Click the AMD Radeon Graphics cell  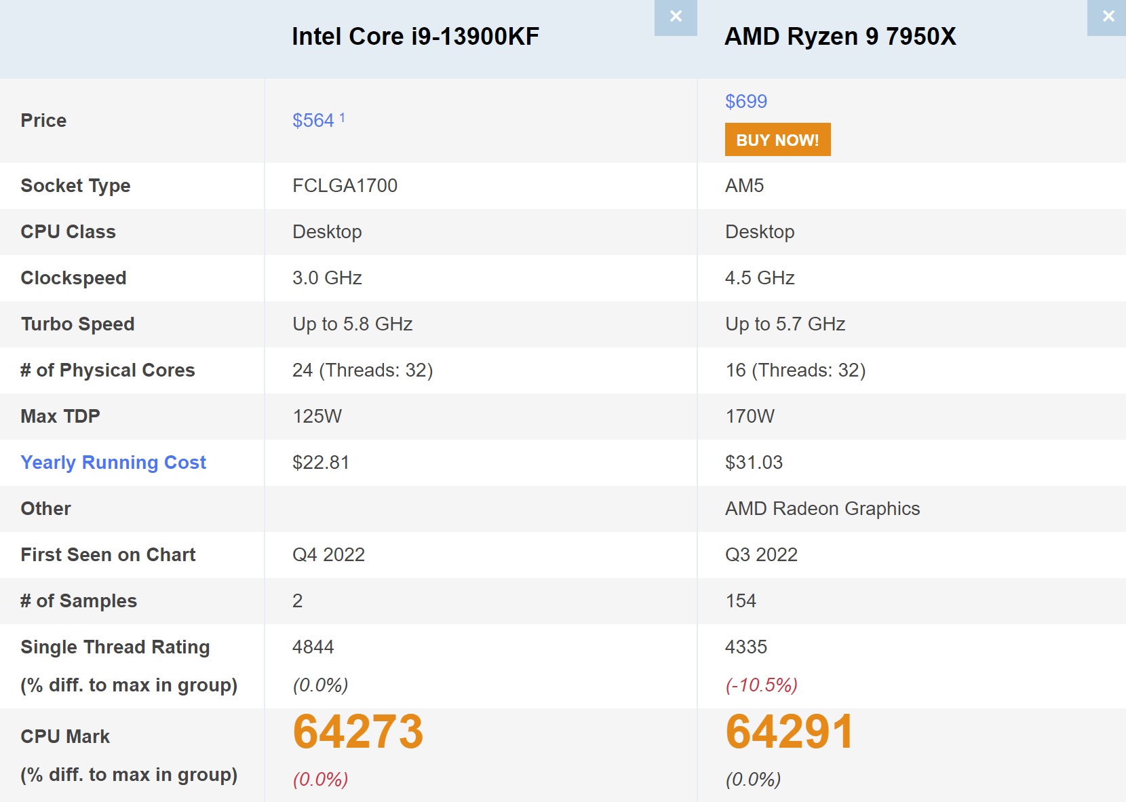click(822, 509)
